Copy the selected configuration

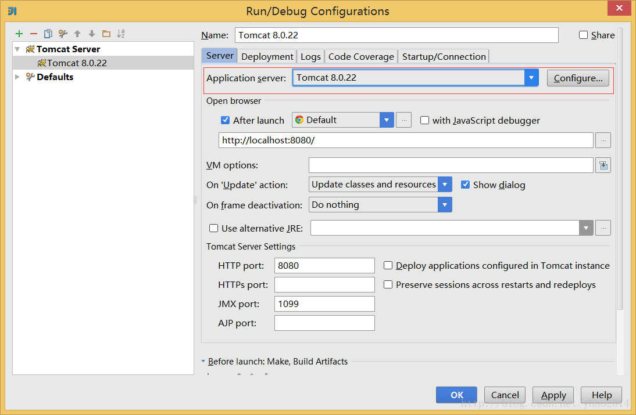pyautogui.click(x=48, y=34)
